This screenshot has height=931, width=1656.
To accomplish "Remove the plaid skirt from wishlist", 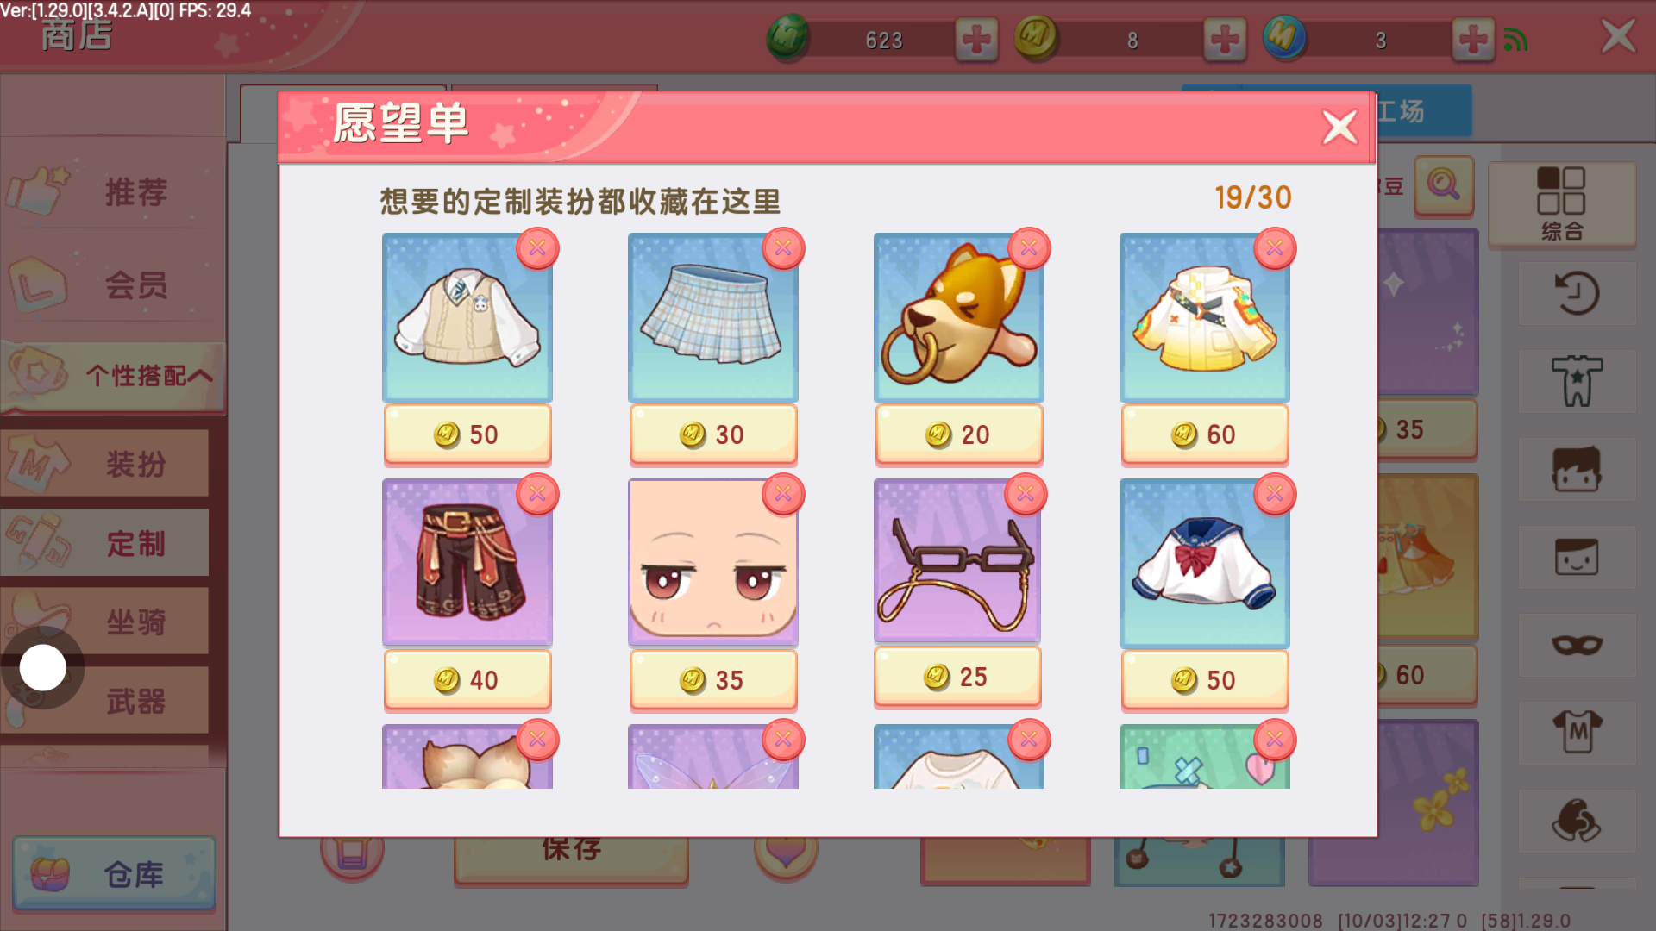I will click(783, 248).
